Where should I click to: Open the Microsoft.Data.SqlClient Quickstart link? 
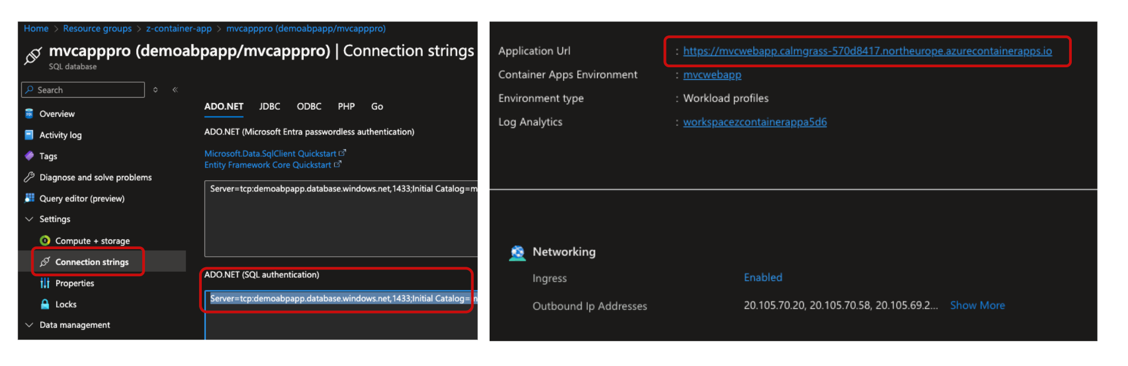[x=270, y=153]
